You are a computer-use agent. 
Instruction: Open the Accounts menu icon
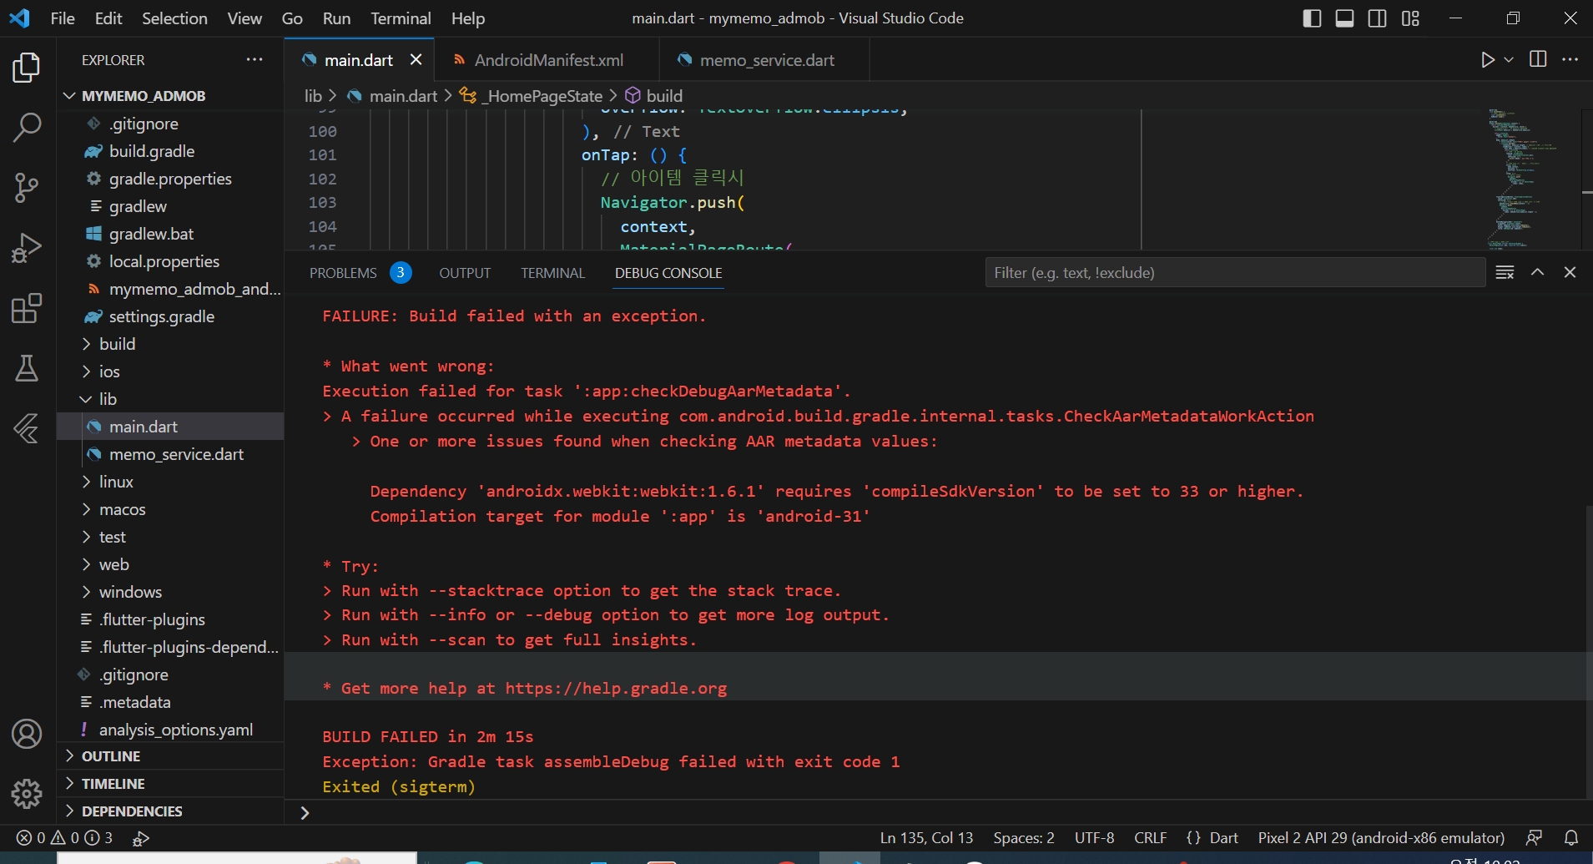27,734
